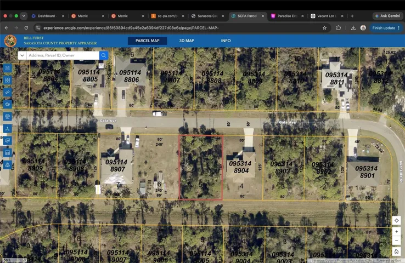Switch to the Dashboard browser tab

tap(46, 16)
